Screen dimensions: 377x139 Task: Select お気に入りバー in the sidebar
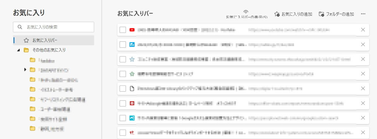tap(54, 40)
